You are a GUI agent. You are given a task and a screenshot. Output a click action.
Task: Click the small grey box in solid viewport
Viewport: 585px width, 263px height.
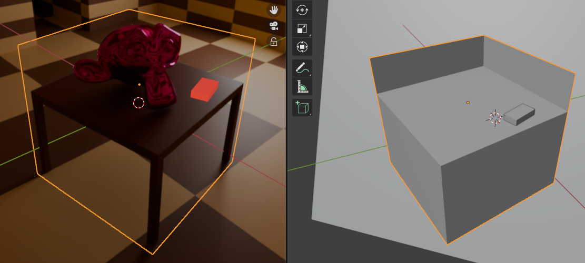point(519,114)
